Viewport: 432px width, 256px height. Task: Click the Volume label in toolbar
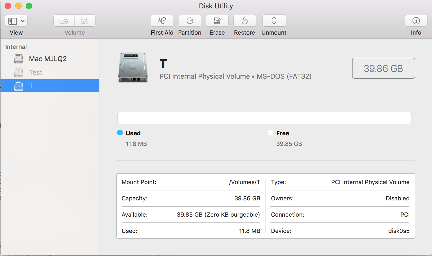(x=75, y=33)
